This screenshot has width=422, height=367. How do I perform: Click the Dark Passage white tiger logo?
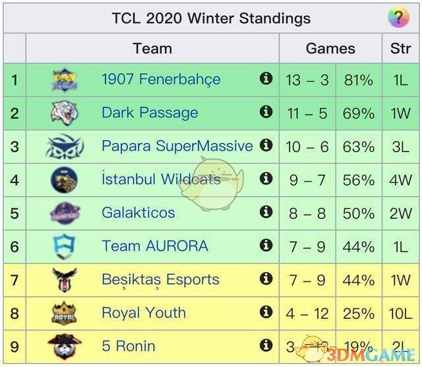pyautogui.click(x=65, y=113)
